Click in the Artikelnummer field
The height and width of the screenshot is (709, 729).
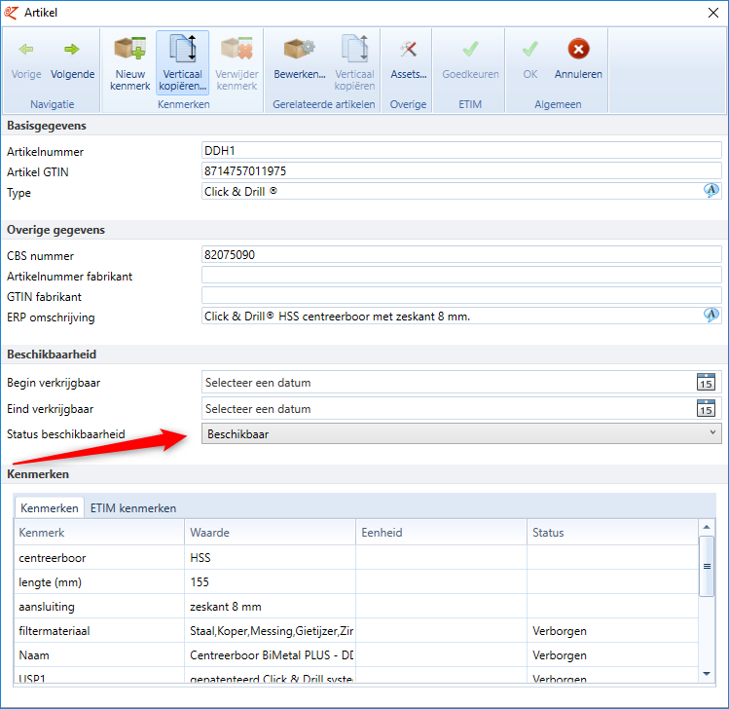click(x=461, y=150)
